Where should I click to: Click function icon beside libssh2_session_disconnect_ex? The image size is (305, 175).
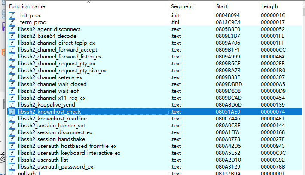tap(12, 132)
